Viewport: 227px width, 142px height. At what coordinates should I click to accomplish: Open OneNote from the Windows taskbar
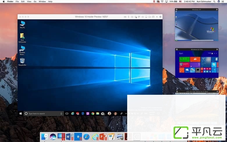pos(88,114)
